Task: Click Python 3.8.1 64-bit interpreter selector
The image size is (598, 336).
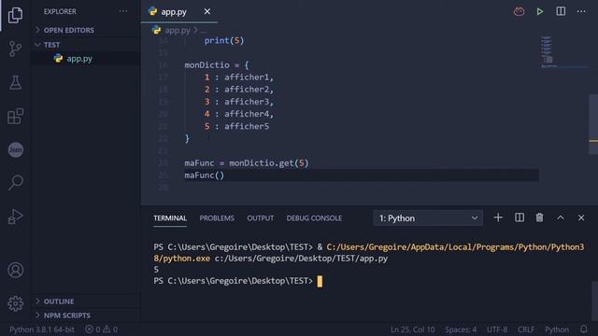Action: (x=42, y=329)
